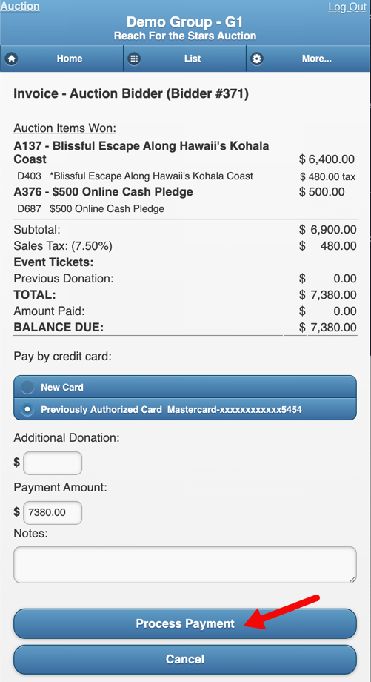Select Previously Authorized Card radio button
The width and height of the screenshot is (371, 682).
28,410
